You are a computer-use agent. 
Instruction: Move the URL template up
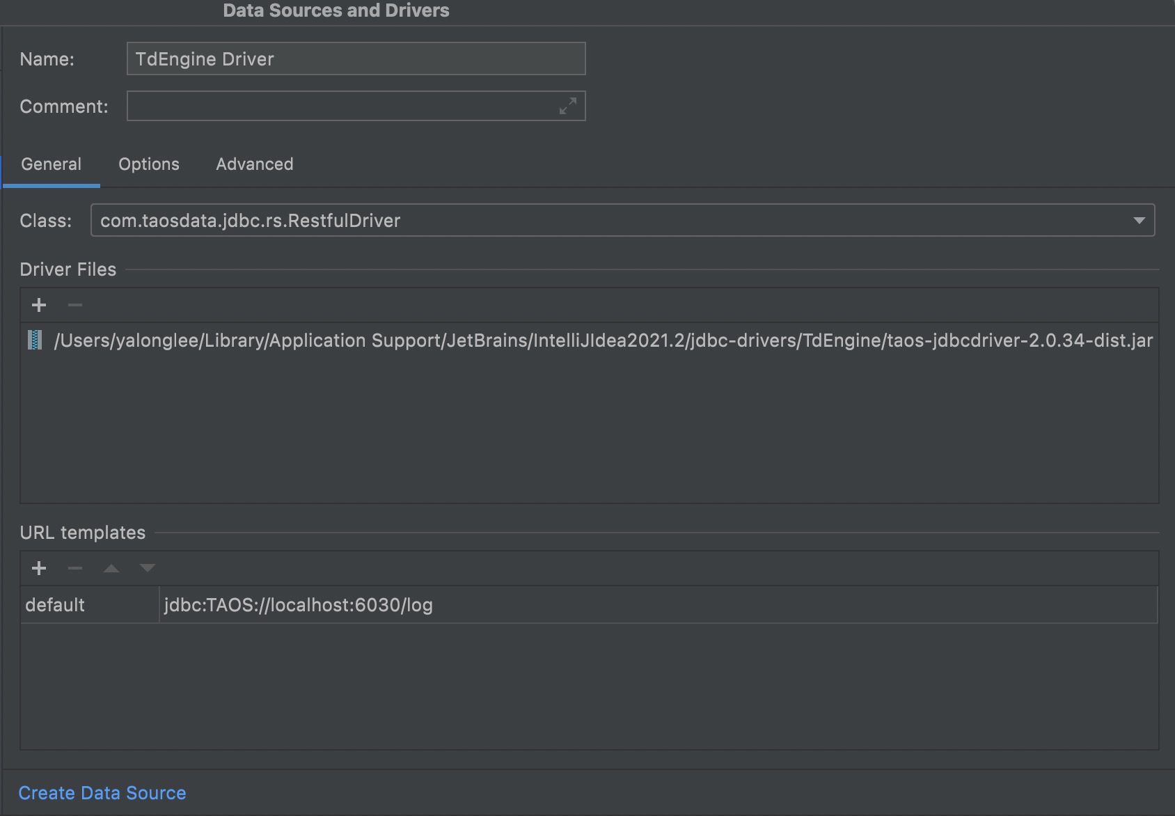tap(111, 567)
